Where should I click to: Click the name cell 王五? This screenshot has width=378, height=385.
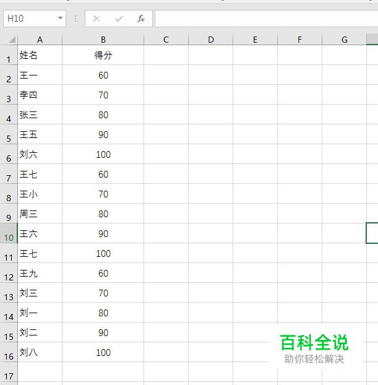(x=40, y=134)
